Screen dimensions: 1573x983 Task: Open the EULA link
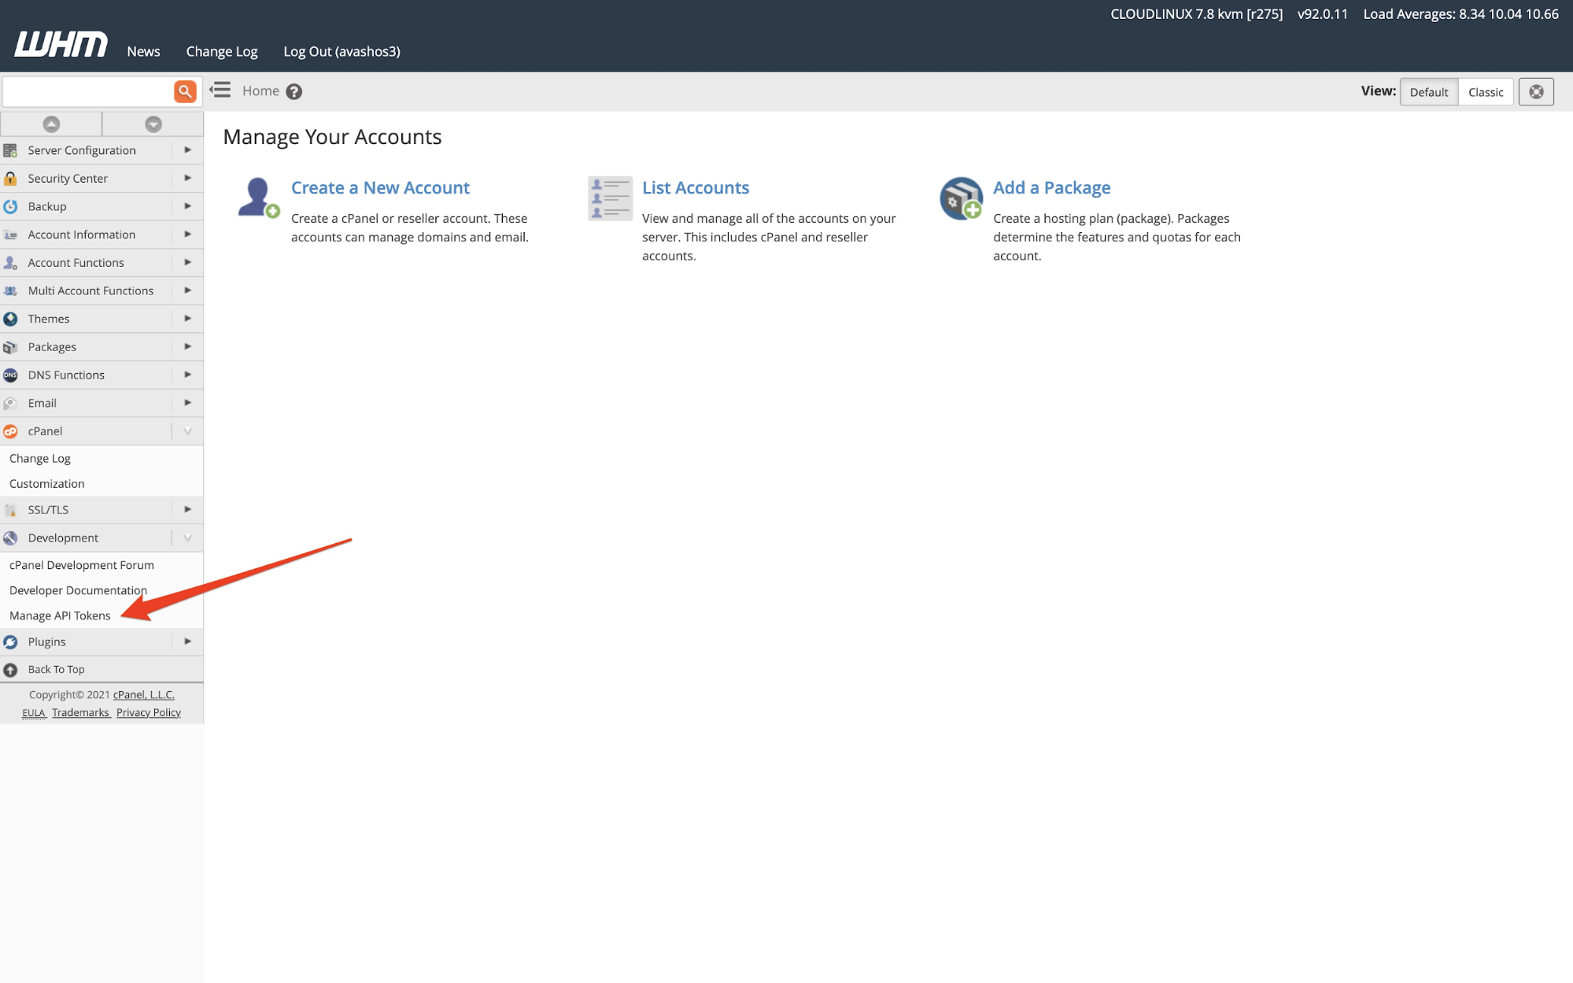tap(34, 712)
